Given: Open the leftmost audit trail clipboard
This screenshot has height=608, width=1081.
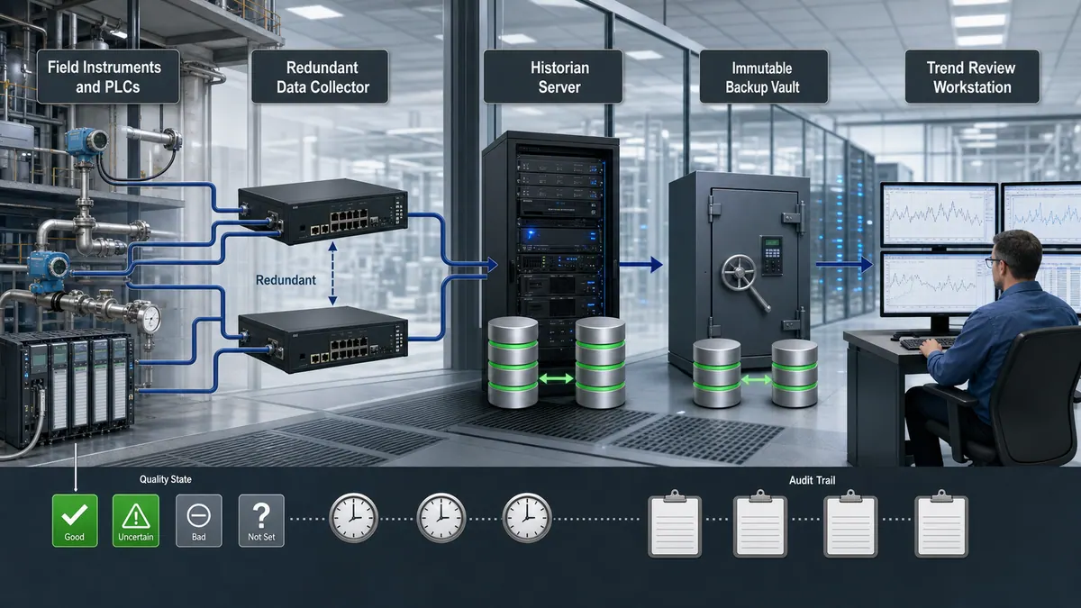Looking at the screenshot, I should (x=675, y=523).
